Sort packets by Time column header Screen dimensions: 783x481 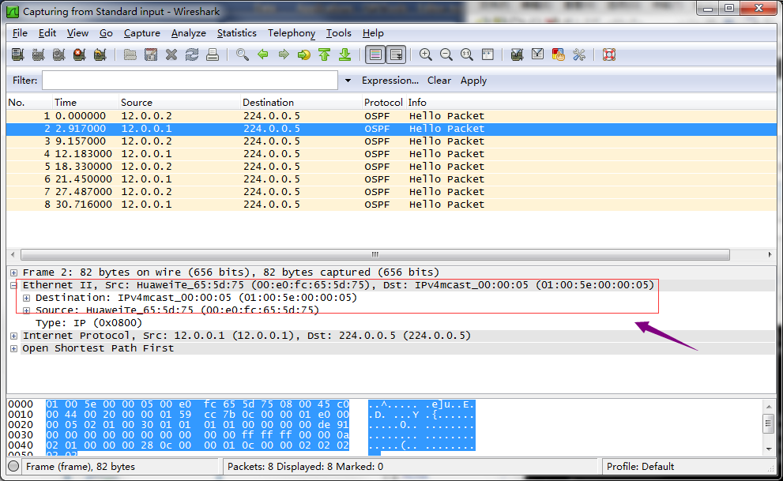(x=85, y=103)
